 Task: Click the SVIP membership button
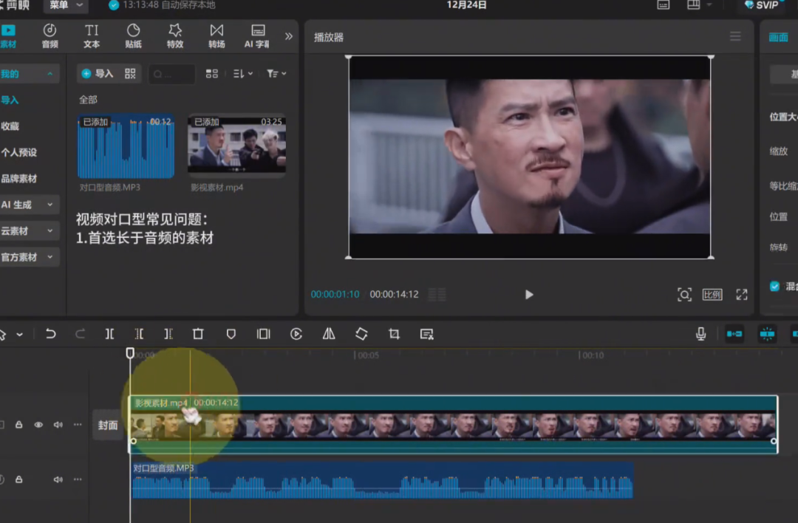pyautogui.click(x=762, y=5)
